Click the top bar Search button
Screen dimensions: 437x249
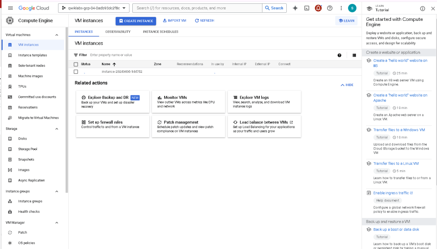pyautogui.click(x=274, y=8)
